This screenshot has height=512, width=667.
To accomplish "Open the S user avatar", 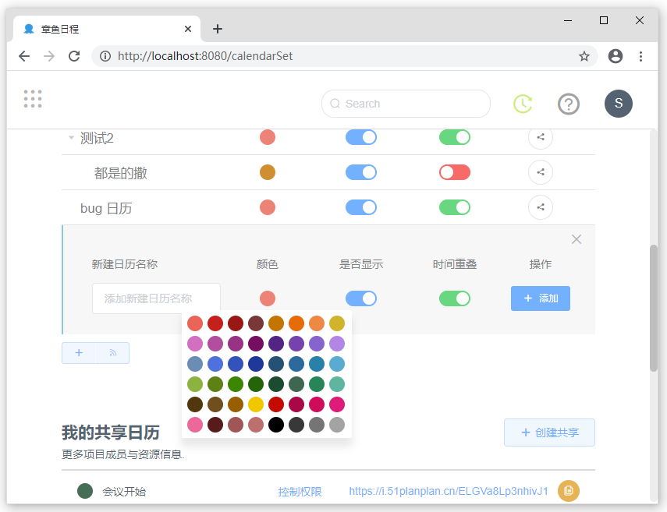I will (x=618, y=104).
